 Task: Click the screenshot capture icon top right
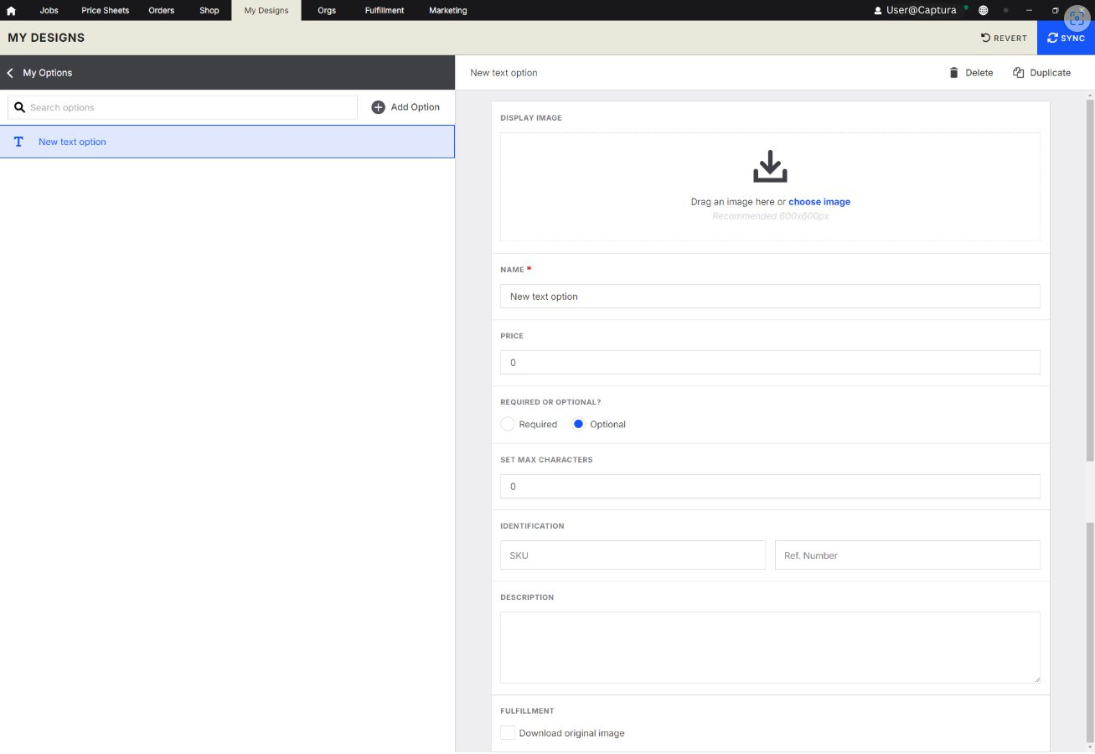click(x=1077, y=18)
